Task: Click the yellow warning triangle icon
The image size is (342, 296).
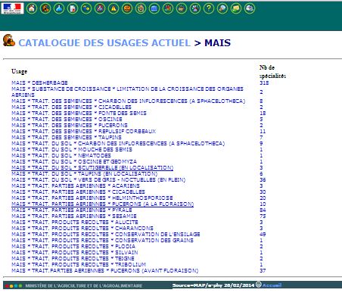Action: tap(113, 8)
